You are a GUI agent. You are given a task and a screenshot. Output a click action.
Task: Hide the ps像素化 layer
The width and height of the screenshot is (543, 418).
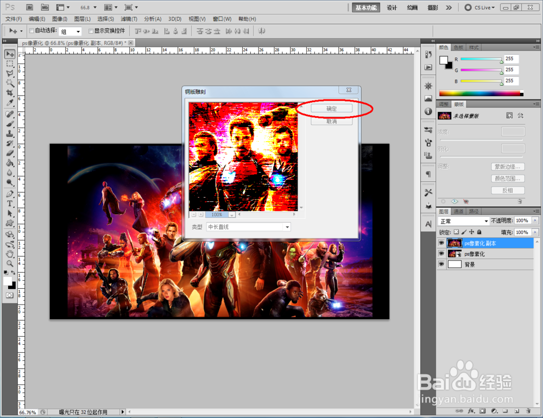[441, 254]
